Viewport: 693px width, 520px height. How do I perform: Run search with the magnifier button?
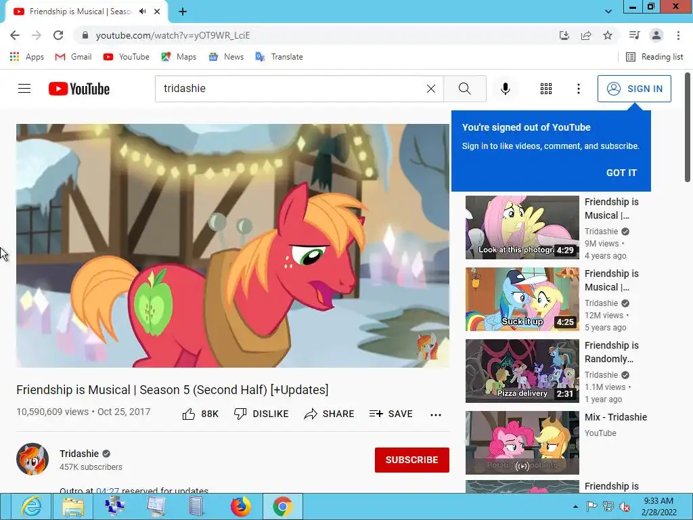click(464, 89)
